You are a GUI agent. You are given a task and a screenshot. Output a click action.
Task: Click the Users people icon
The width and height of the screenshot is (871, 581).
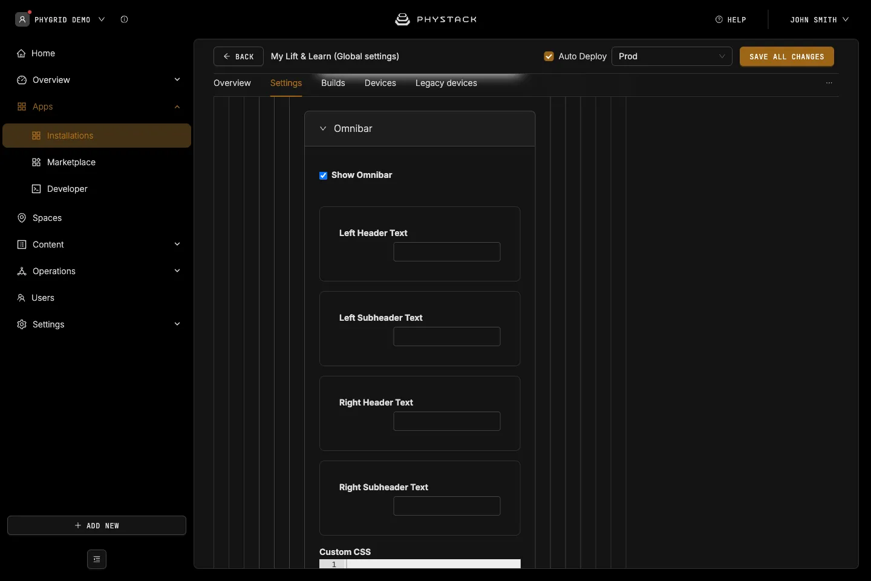pos(21,298)
